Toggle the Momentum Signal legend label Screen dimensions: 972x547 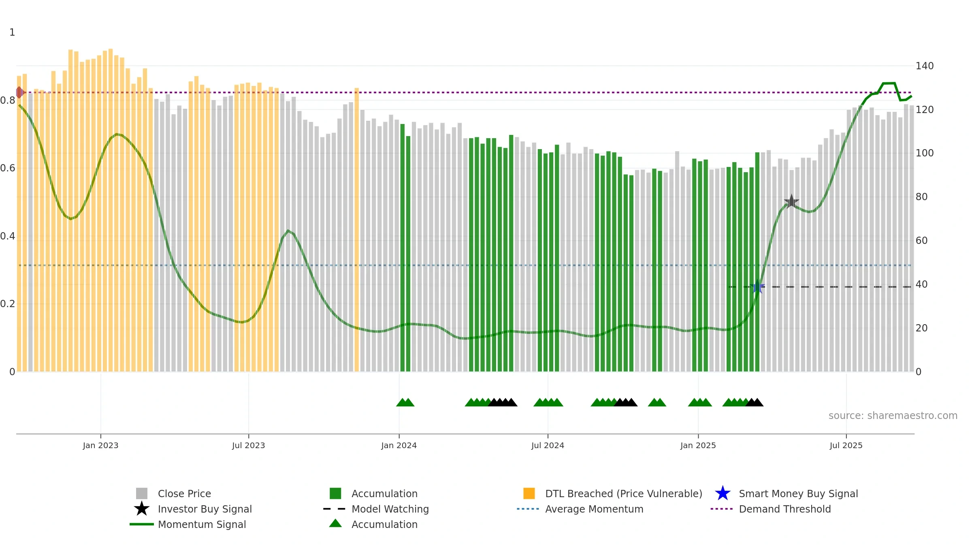(x=202, y=524)
